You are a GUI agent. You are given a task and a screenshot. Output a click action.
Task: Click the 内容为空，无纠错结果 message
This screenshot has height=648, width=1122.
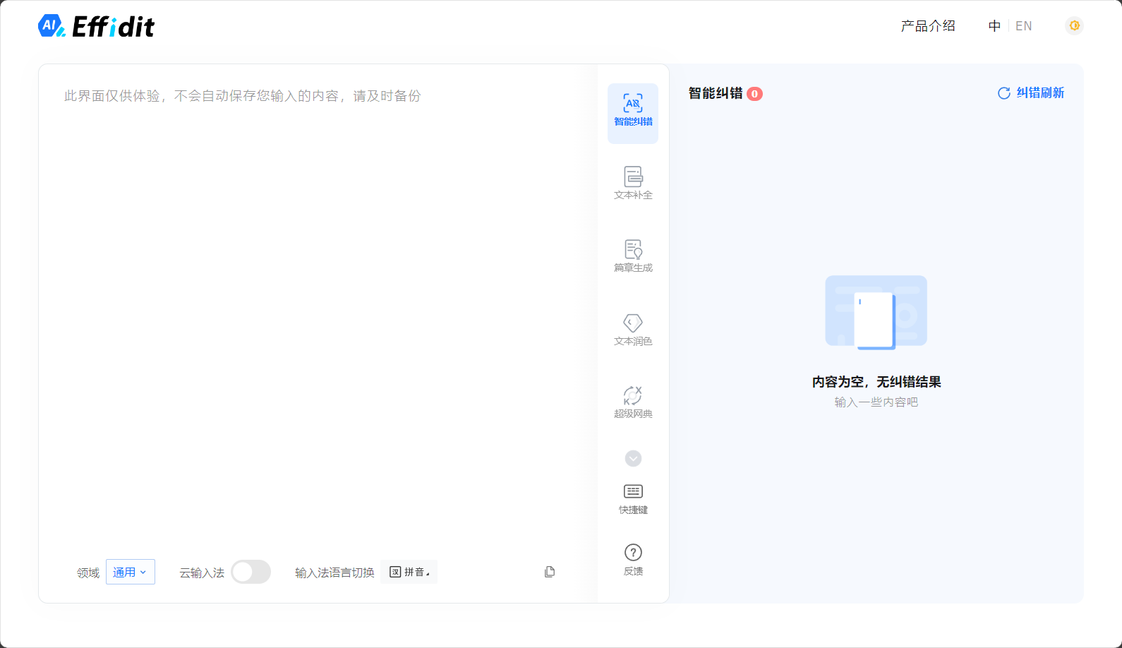click(876, 382)
